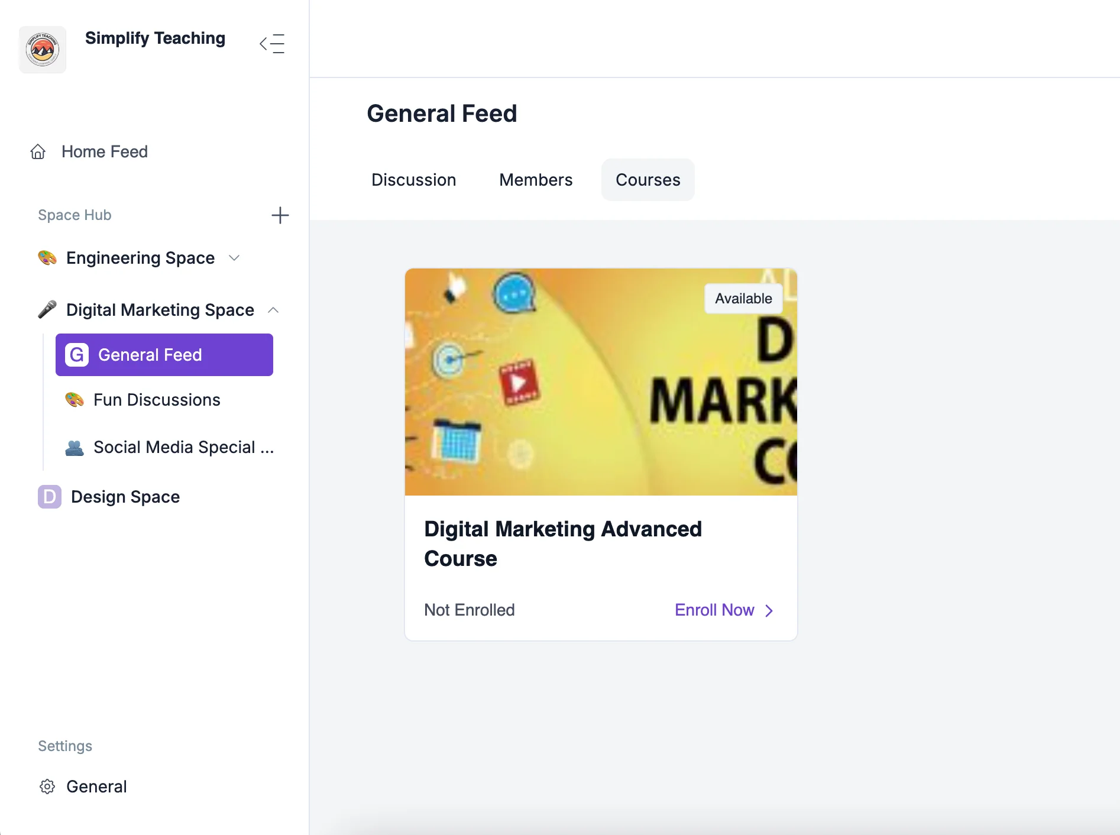Click the Engineering Space palette icon

47,258
